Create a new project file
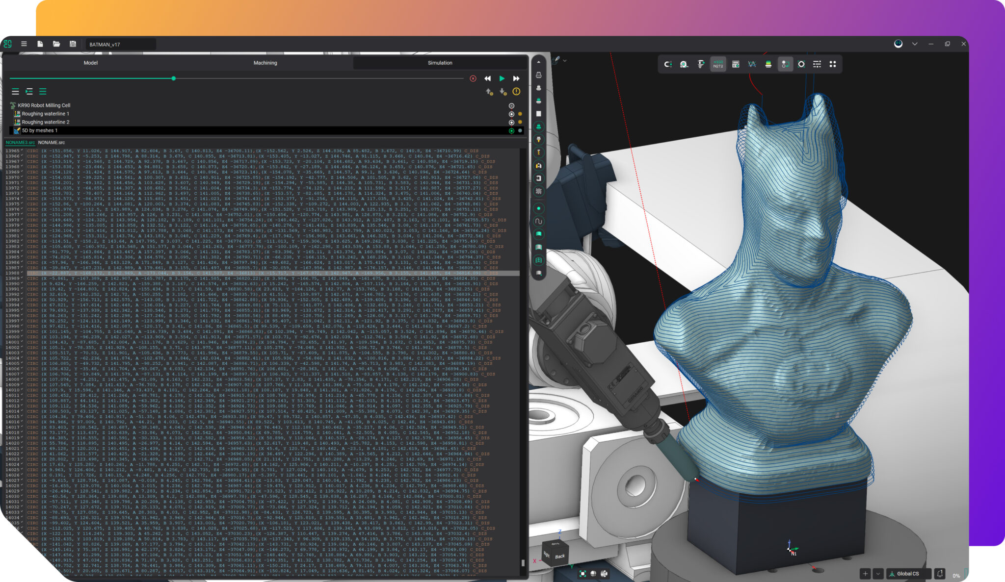 coord(40,44)
